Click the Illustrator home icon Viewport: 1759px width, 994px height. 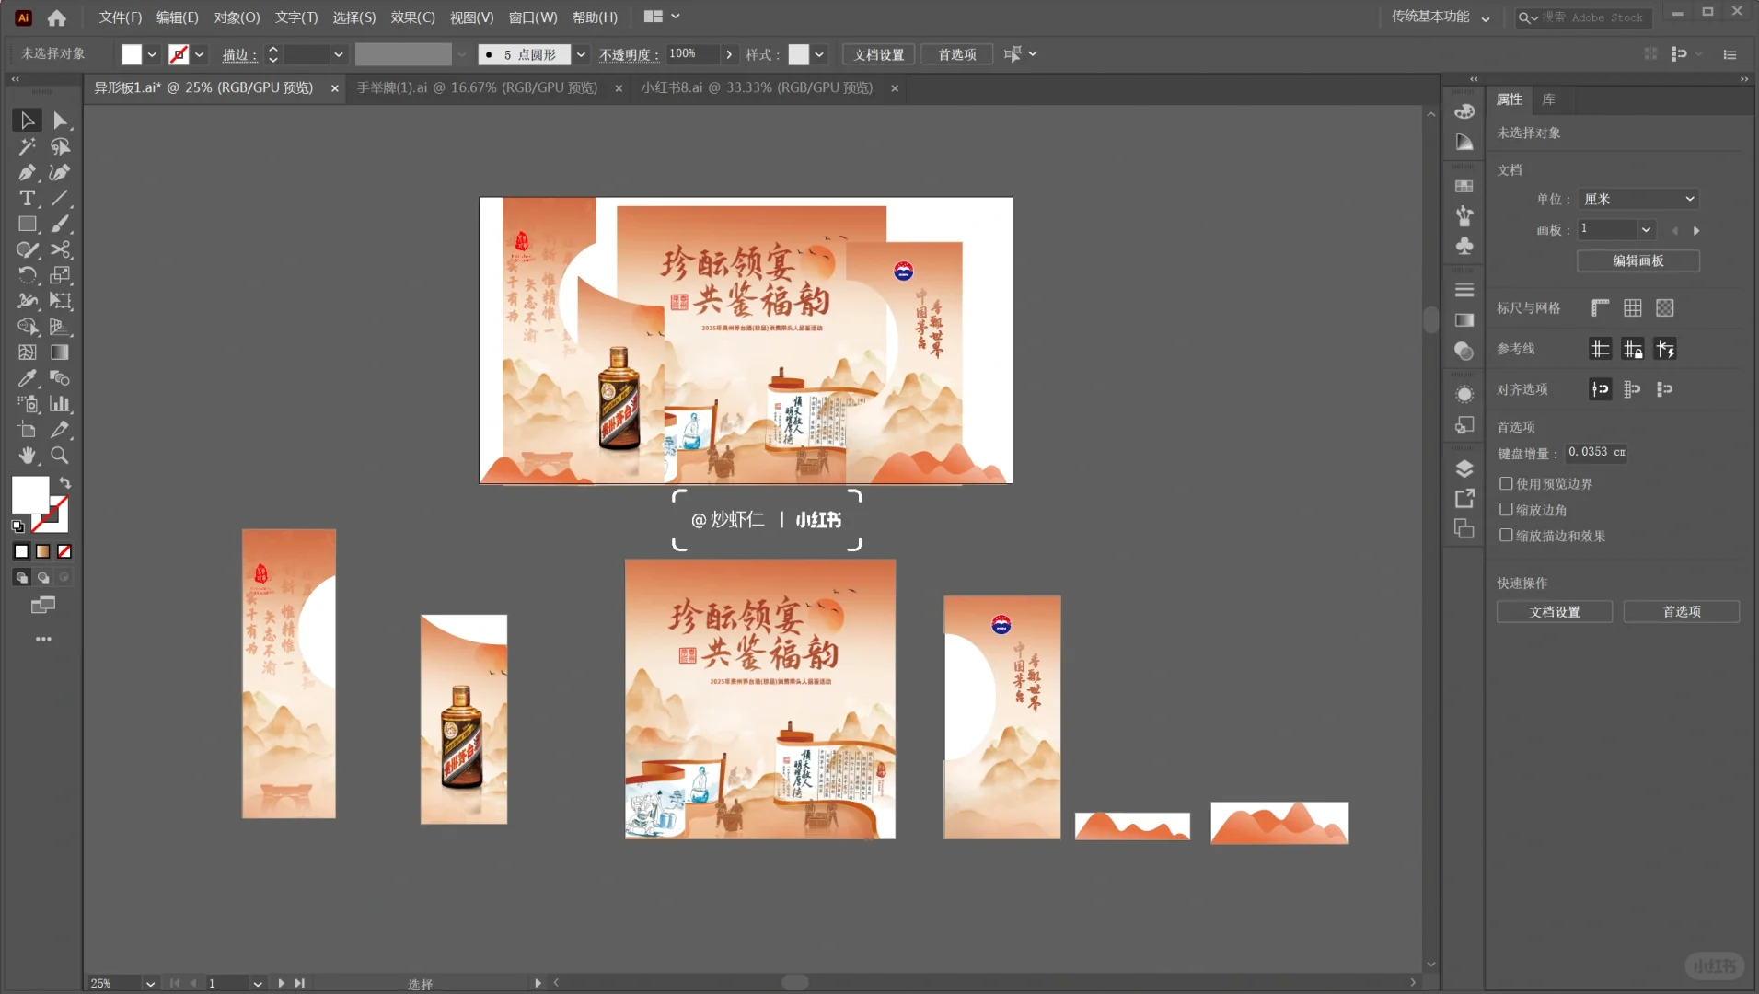click(x=57, y=17)
